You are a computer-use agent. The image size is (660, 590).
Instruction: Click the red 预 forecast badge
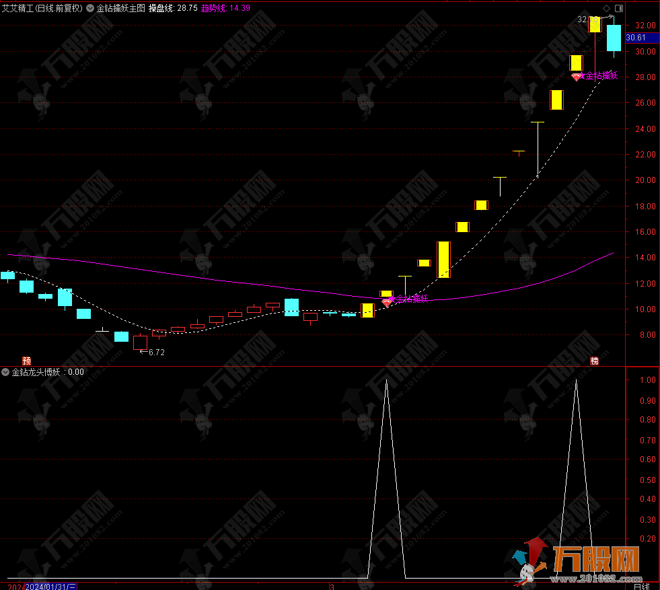pyautogui.click(x=26, y=361)
